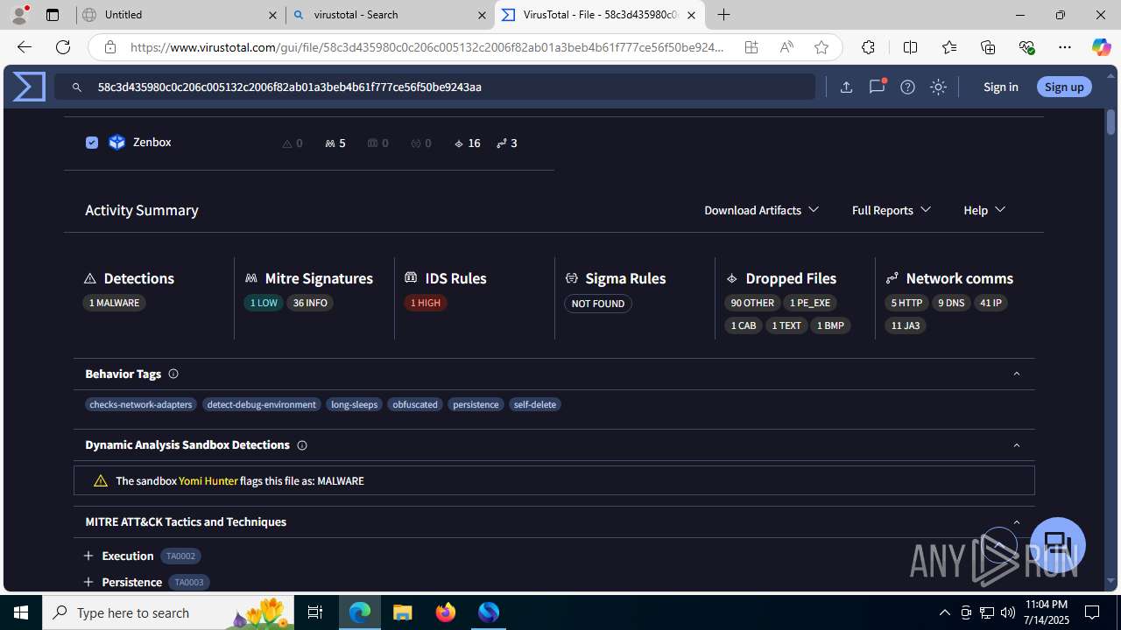1121x630 pixels.
Task: Click the TA0002 technique tag
Action: click(181, 556)
